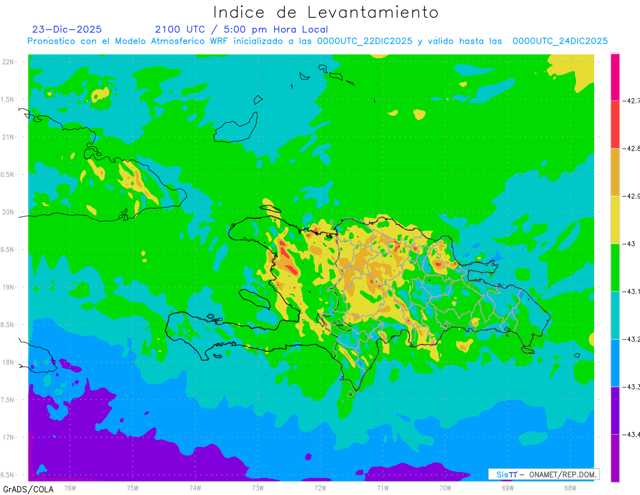Click the '-43' legend value

tap(629, 243)
